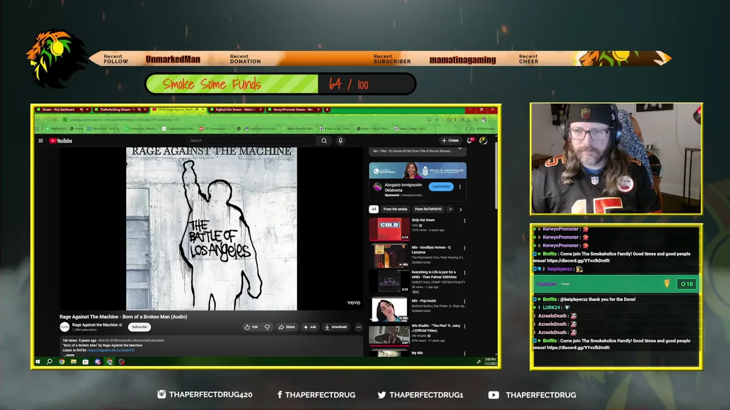Open options for Wiz Khalifa The Plan video

tap(464, 327)
